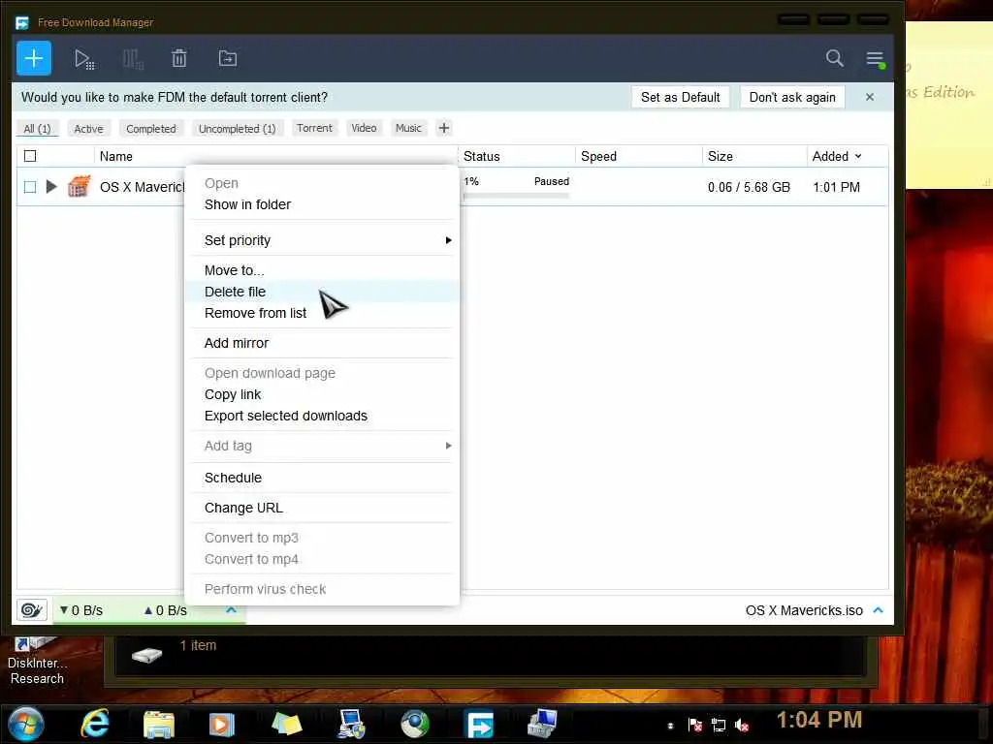Tick the select-all checkbox in header
993x744 pixels.
pos(30,156)
